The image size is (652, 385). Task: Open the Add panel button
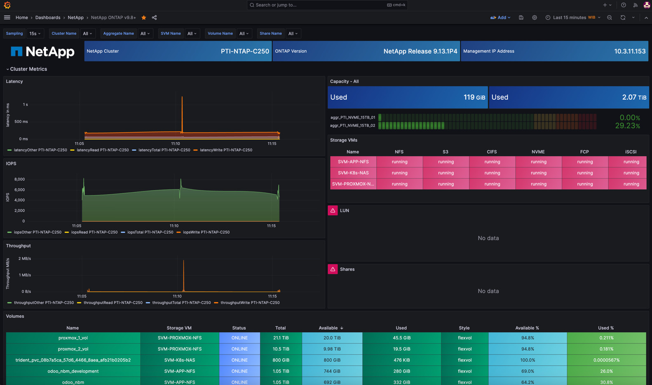tap(500, 18)
